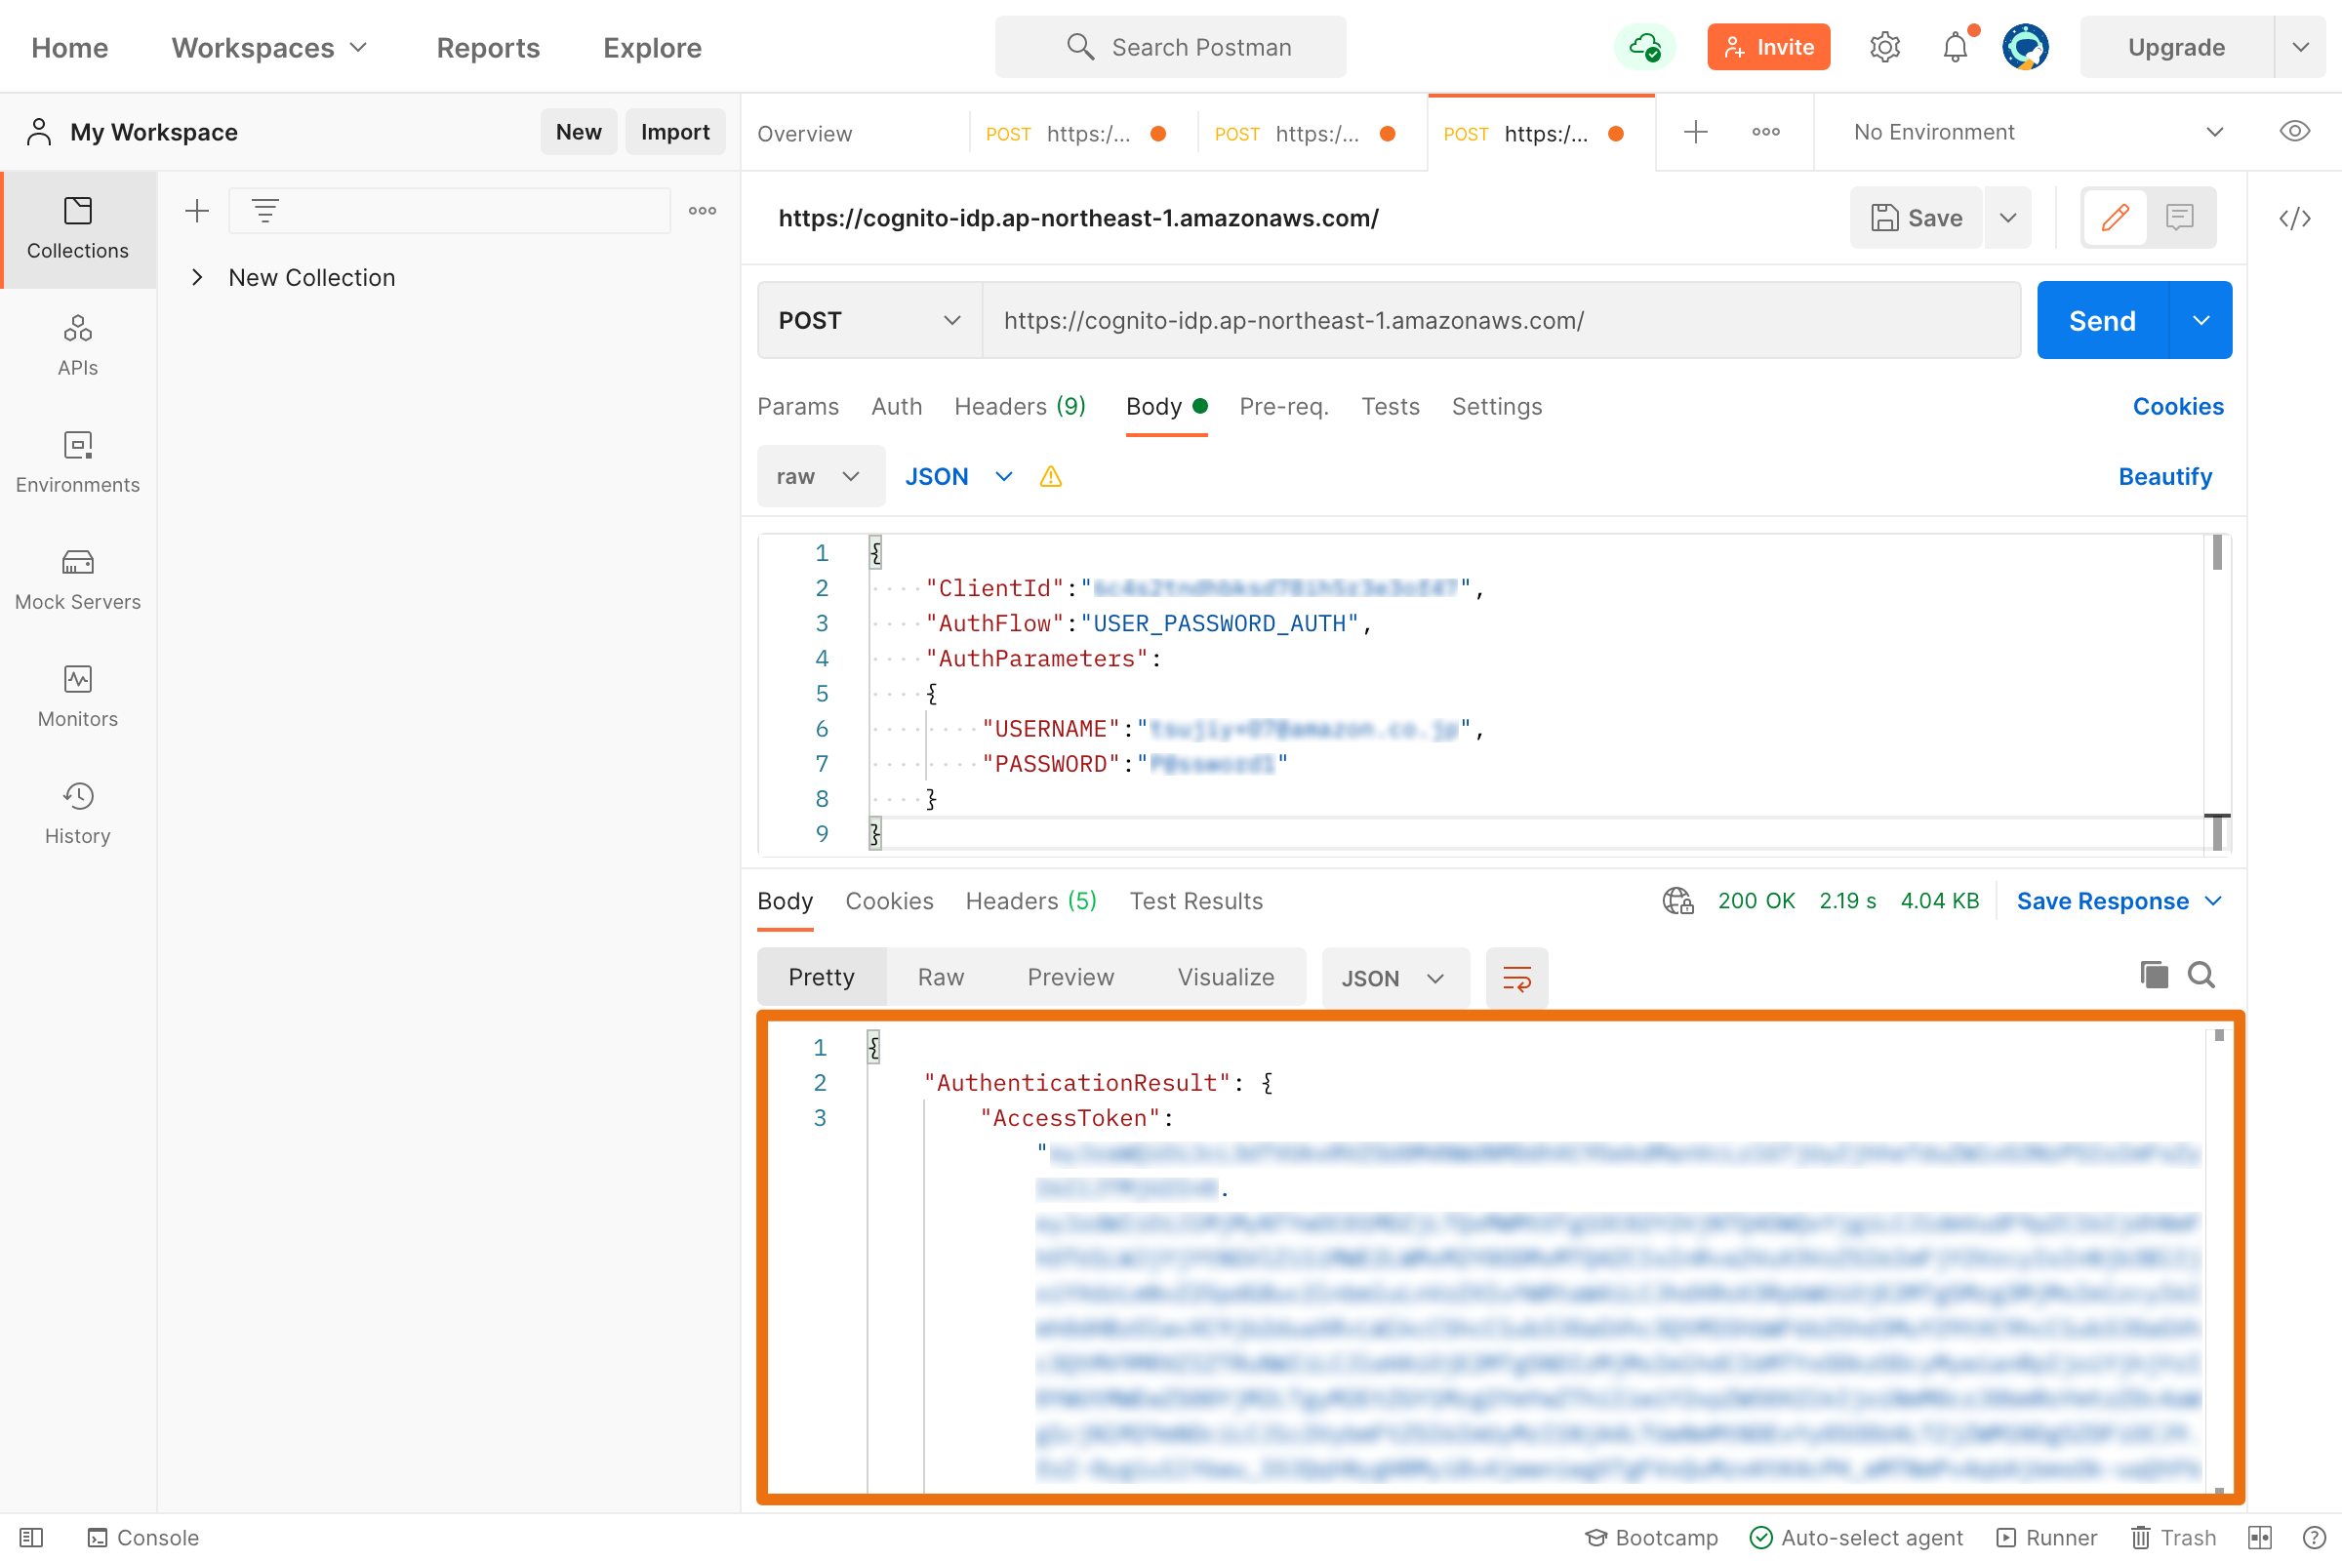This screenshot has height=1561, width=2342.
Task: Open the Trash
Action: [2173, 1539]
